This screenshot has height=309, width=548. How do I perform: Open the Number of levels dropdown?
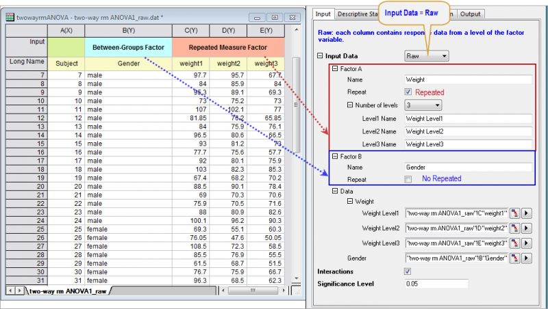pos(423,105)
